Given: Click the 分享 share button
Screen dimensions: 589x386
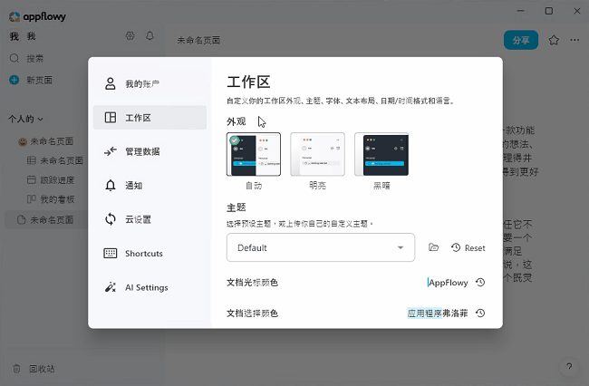Looking at the screenshot, I should tap(520, 40).
